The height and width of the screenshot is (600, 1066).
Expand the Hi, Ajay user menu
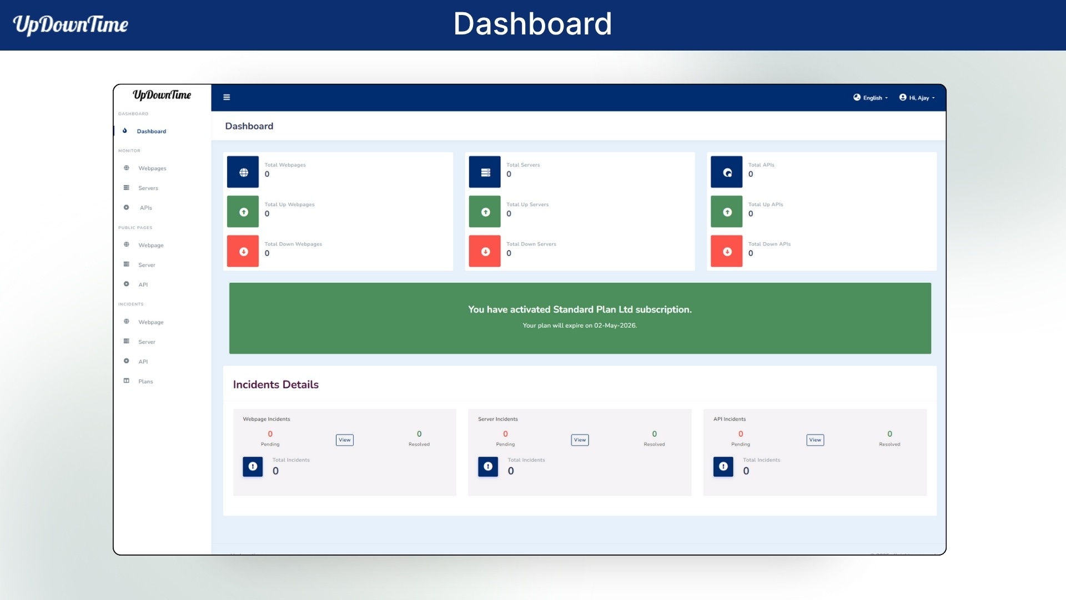coord(919,98)
